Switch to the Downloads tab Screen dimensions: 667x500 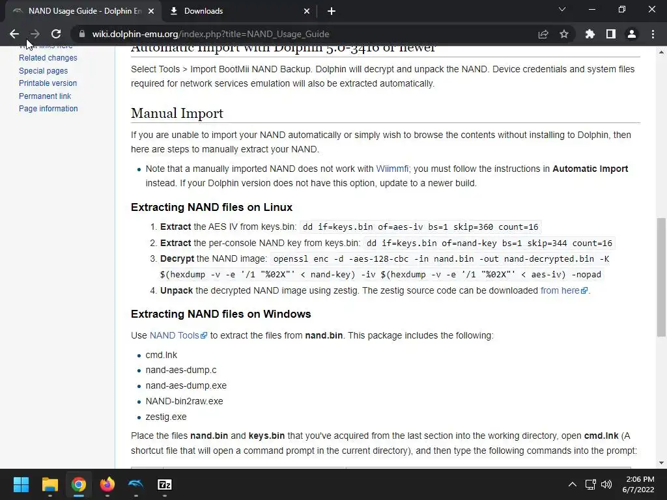[x=240, y=11]
